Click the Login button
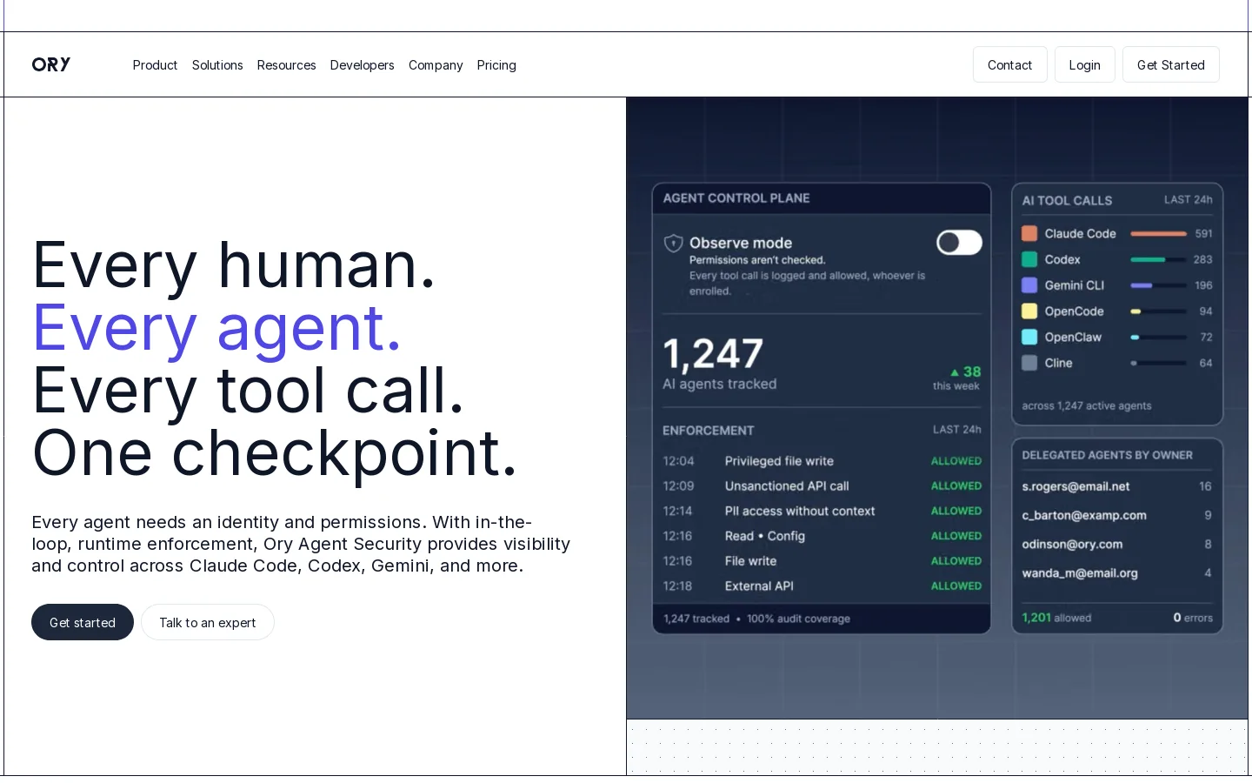1252x783 pixels. click(x=1084, y=64)
